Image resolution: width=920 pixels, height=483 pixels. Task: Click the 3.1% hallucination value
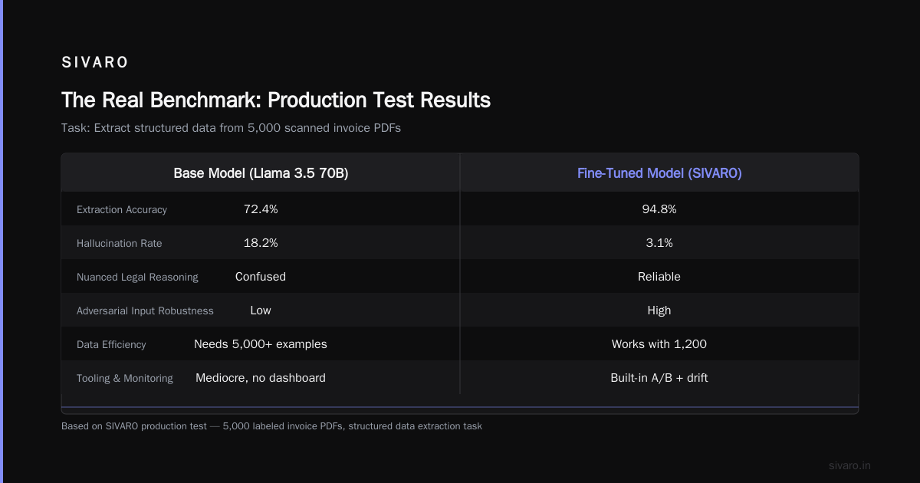tap(659, 243)
